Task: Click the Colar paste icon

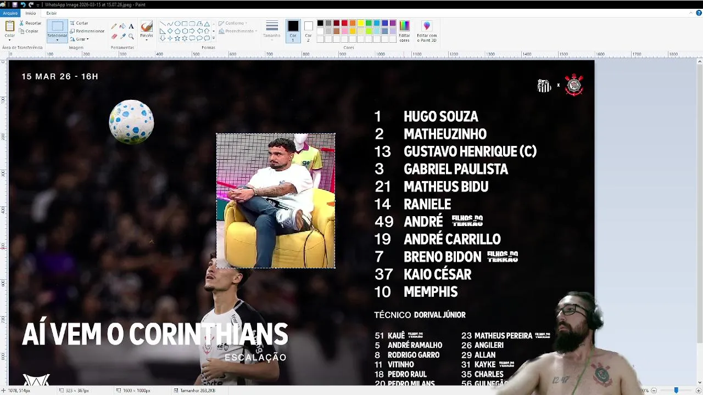Action: [10, 26]
